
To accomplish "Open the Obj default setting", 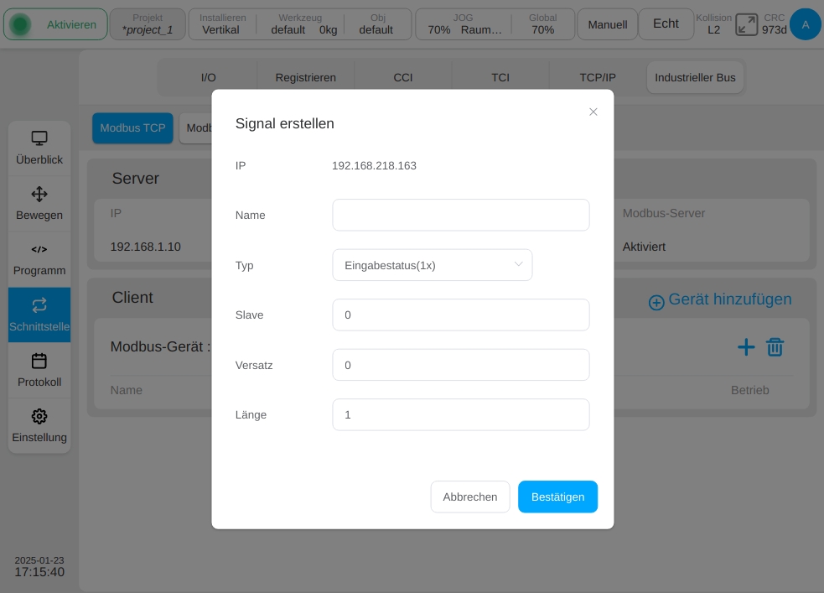I will coord(376,24).
